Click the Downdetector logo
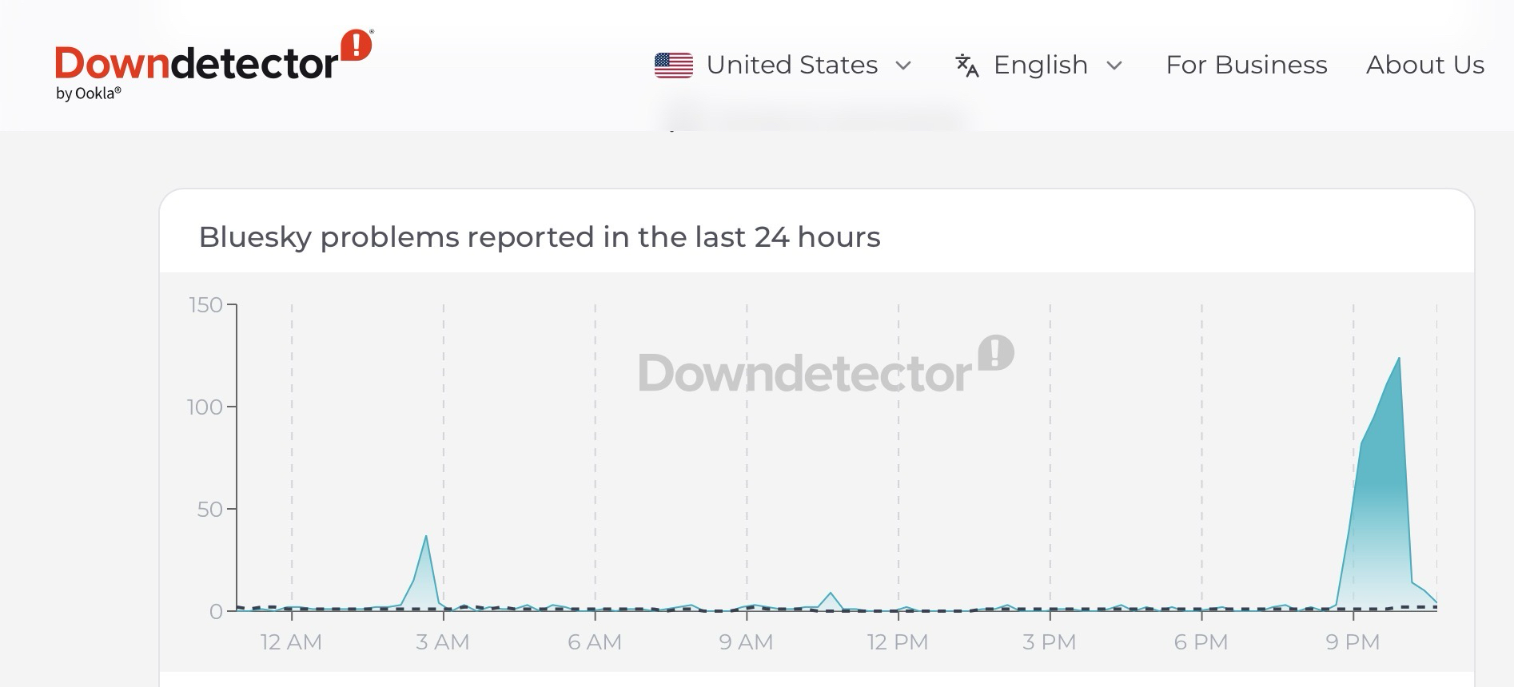1514x687 pixels. click(x=196, y=64)
